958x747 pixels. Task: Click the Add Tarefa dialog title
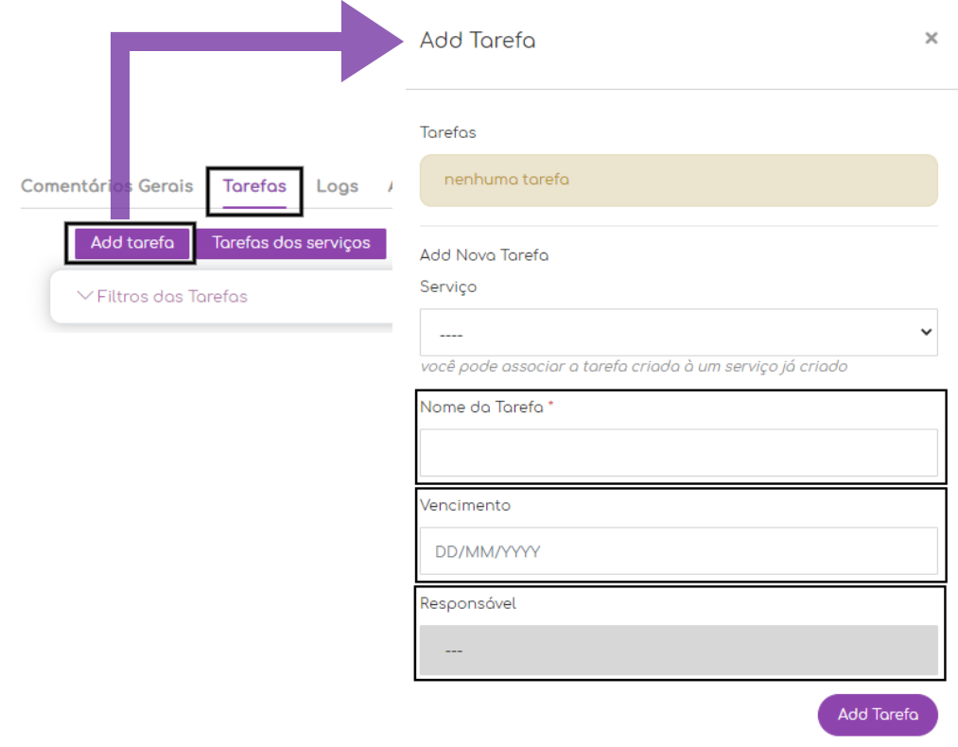(478, 41)
